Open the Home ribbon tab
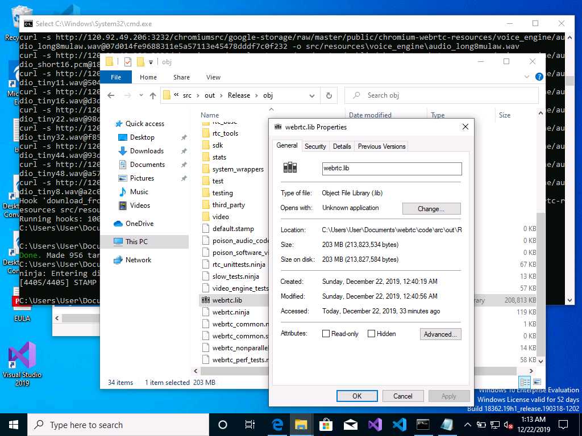This screenshot has width=582, height=436. point(148,77)
